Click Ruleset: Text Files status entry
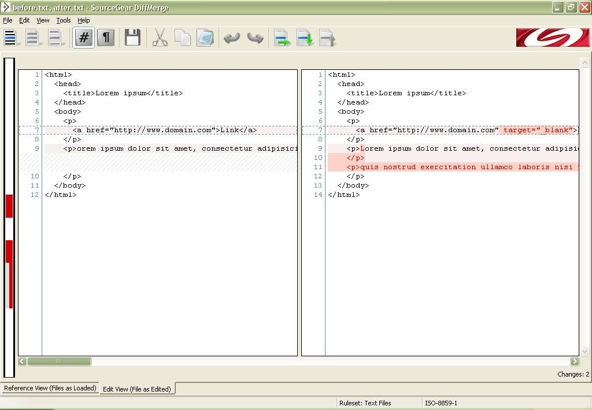 (365, 403)
